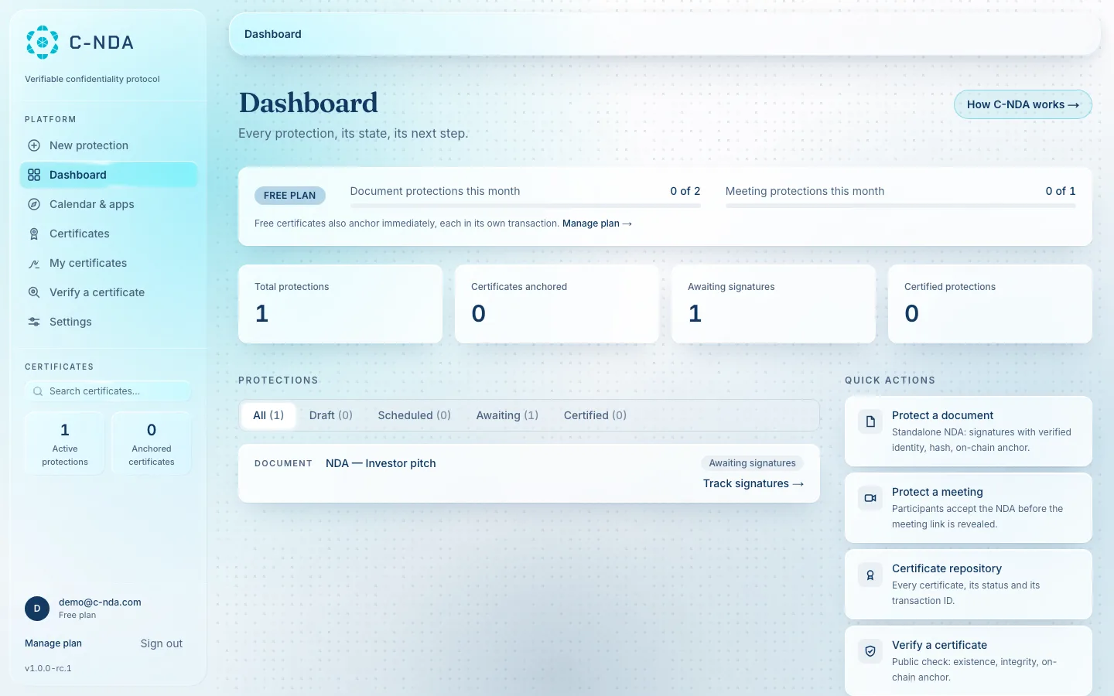This screenshot has height=696, width=1114.
Task: Click the My certificates signature icon
Action: click(x=34, y=263)
